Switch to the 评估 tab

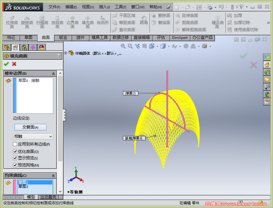(161, 37)
